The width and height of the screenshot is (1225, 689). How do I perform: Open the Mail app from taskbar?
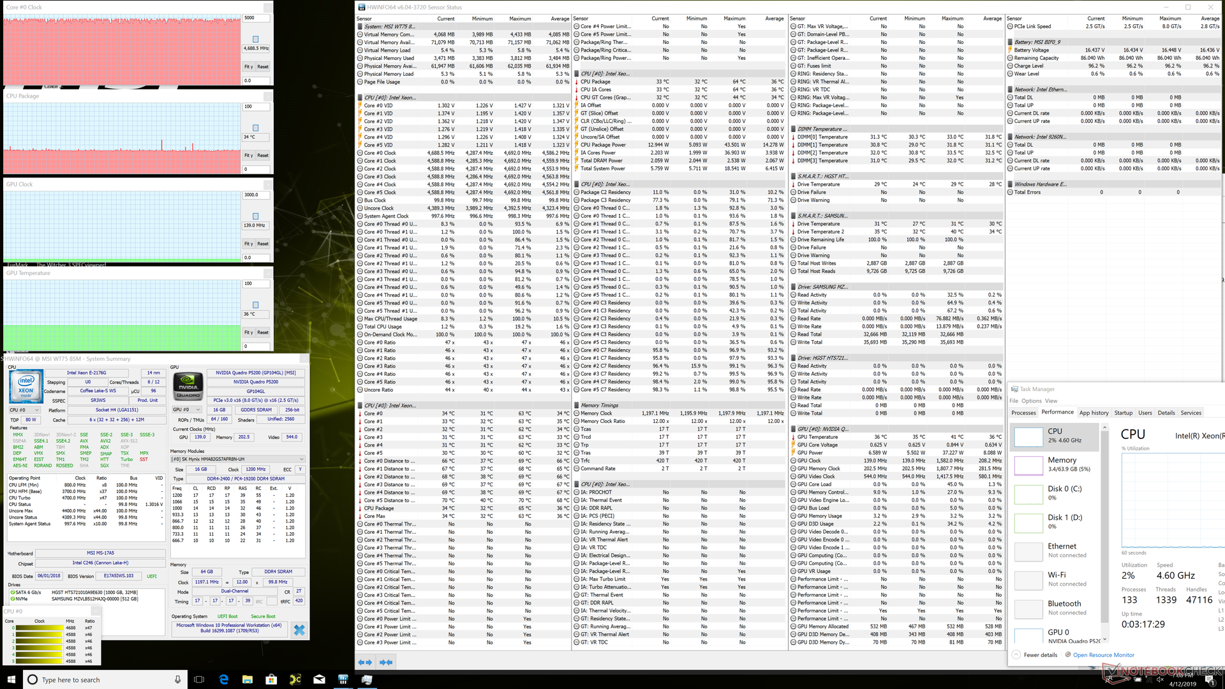319,679
